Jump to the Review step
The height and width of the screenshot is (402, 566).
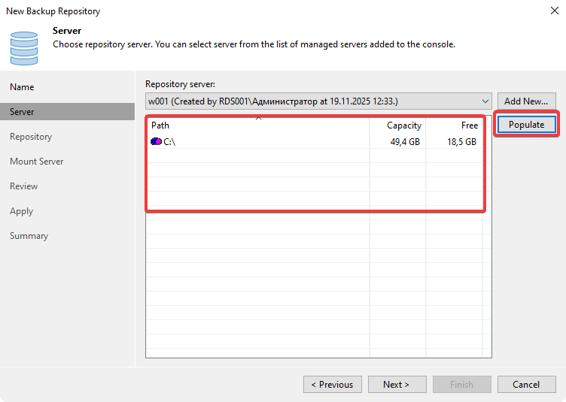click(x=23, y=186)
